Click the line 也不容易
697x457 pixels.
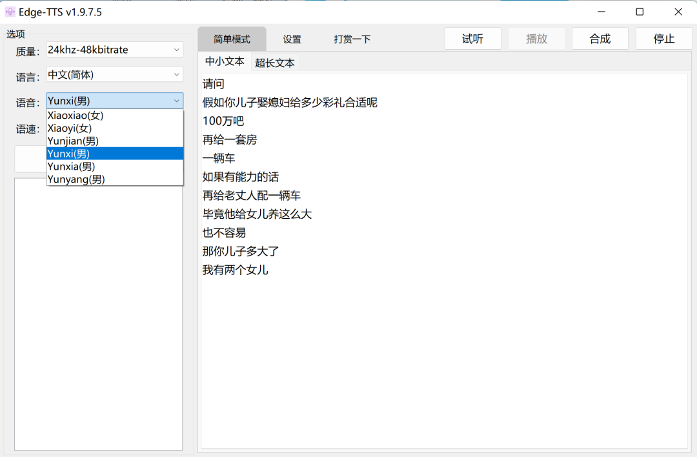pyautogui.click(x=224, y=233)
